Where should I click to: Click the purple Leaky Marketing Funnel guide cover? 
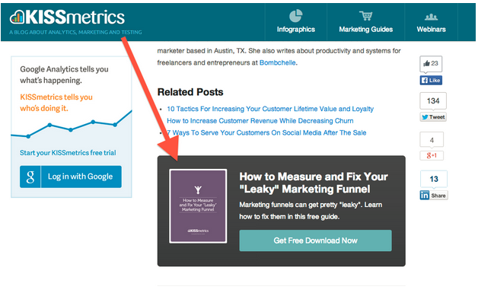pos(198,206)
